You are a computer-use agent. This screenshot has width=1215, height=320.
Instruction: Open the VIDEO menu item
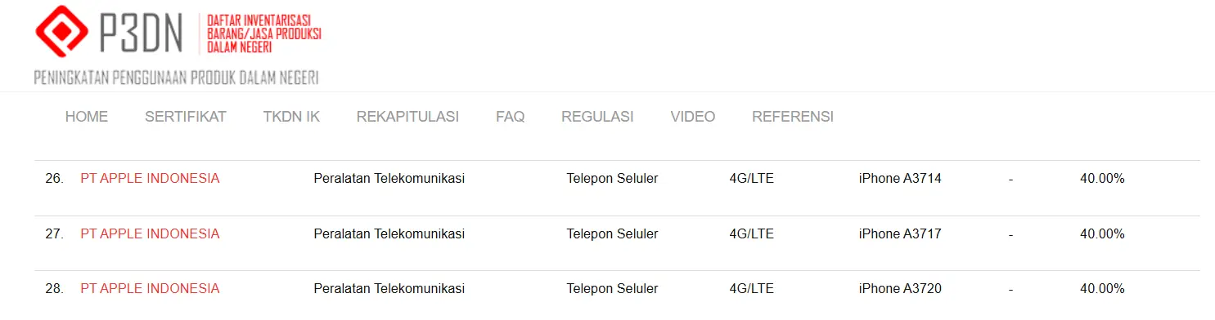pyautogui.click(x=693, y=117)
